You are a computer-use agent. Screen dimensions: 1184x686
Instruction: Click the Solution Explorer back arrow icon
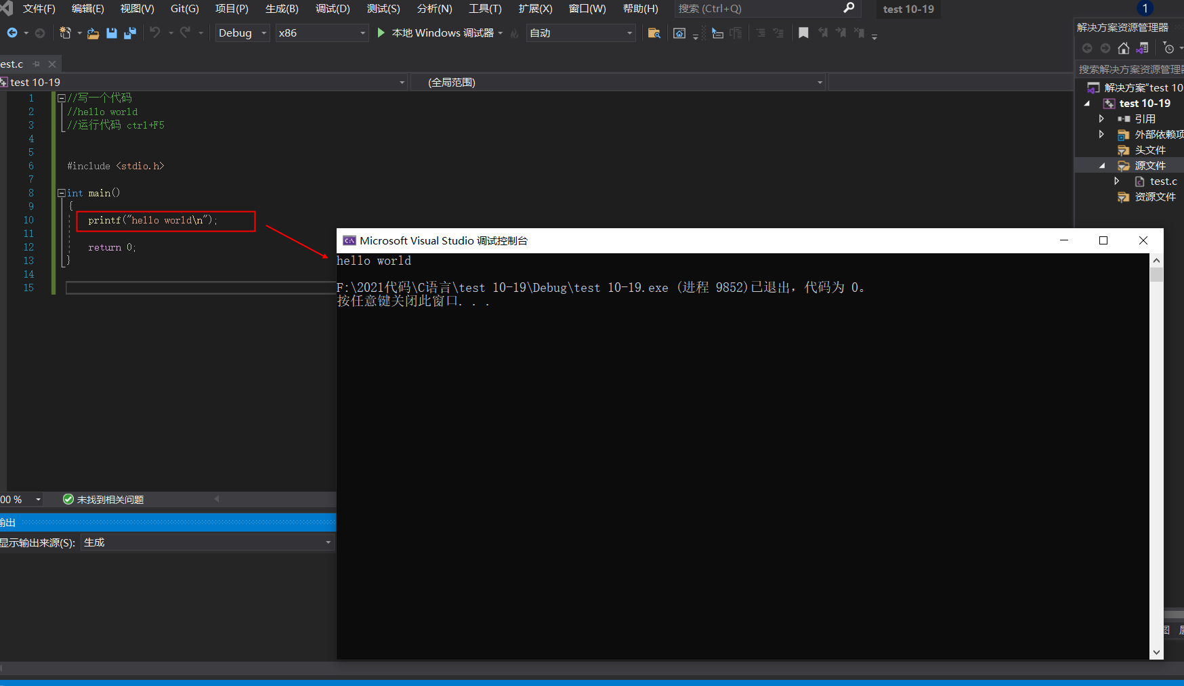click(x=1087, y=48)
